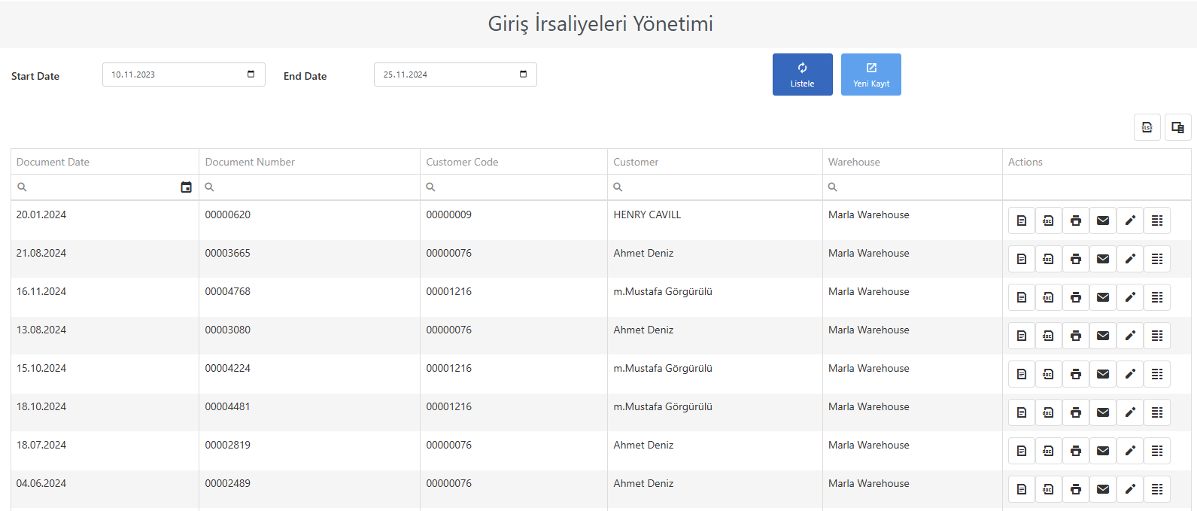Click the Listele button
Screen dimensions: 1197x511
tap(803, 75)
